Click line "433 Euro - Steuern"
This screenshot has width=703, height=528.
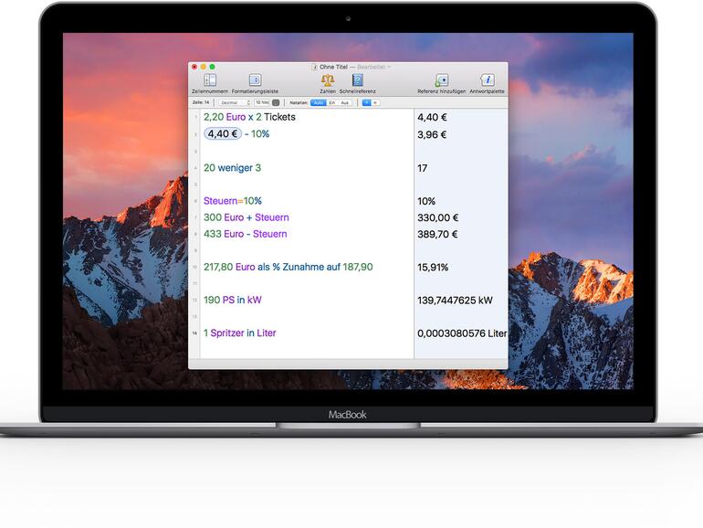[x=246, y=234]
